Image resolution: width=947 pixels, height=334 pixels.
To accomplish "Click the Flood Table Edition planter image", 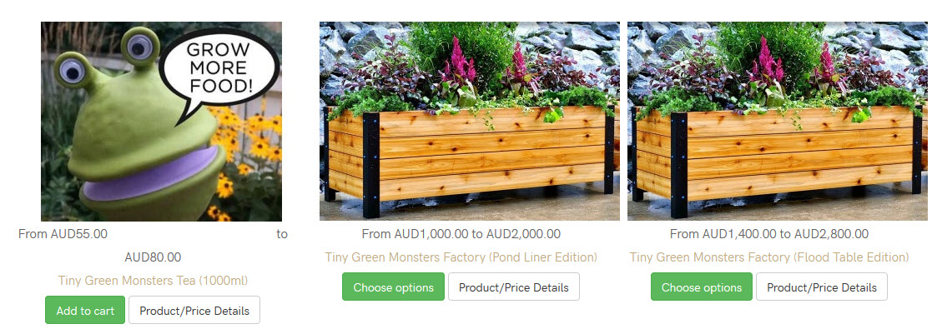I will pyautogui.click(x=778, y=121).
